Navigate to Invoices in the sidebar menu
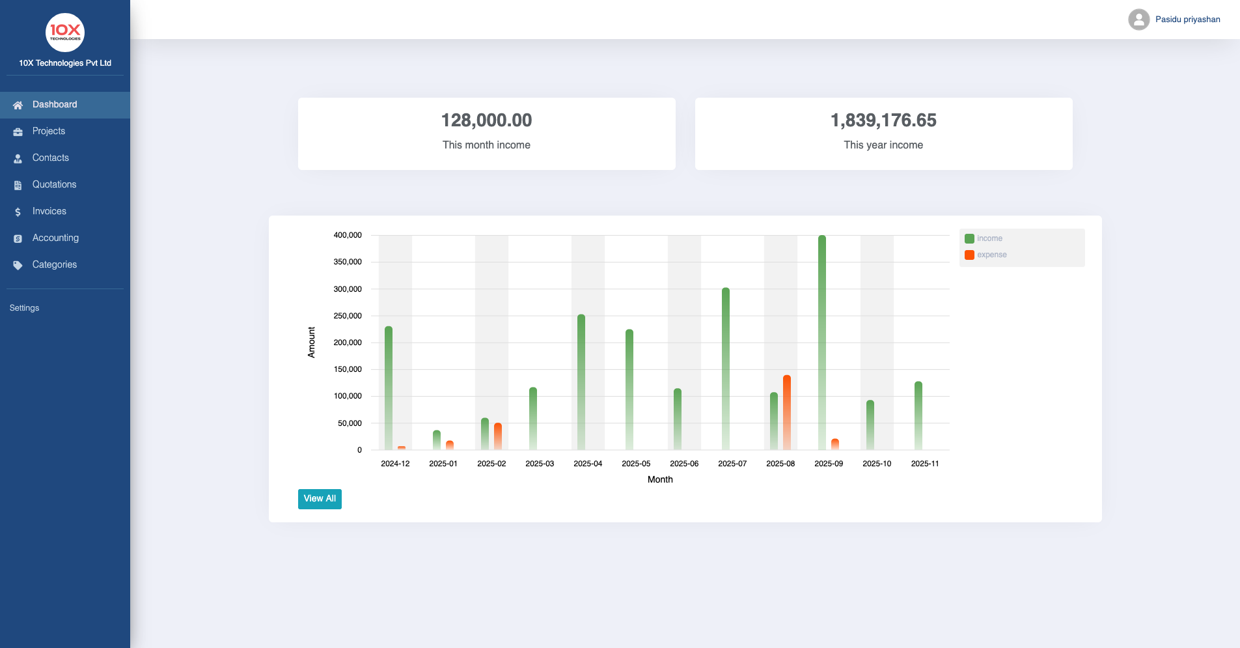Screen dimensions: 1240x648 coord(49,211)
